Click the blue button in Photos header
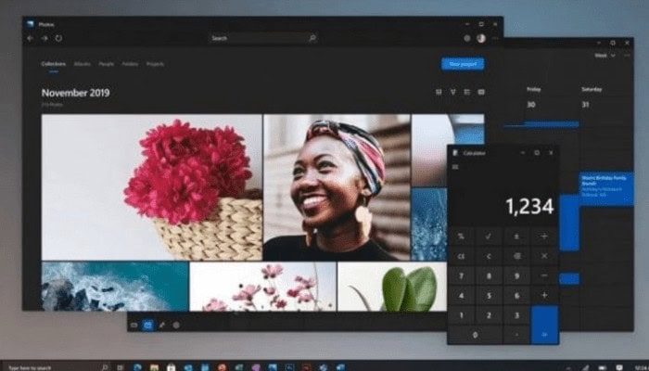This screenshot has height=371, width=649. click(463, 64)
